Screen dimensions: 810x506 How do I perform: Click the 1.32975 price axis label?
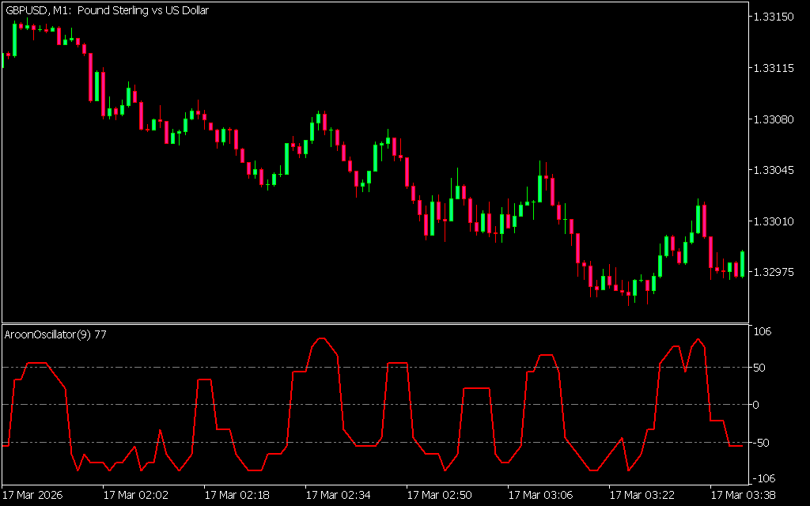[x=775, y=273]
